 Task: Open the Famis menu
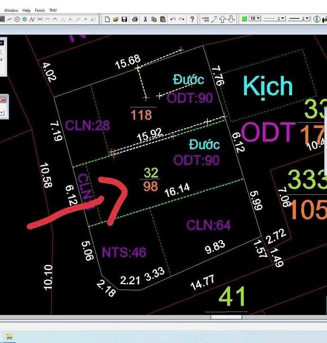tap(40, 10)
